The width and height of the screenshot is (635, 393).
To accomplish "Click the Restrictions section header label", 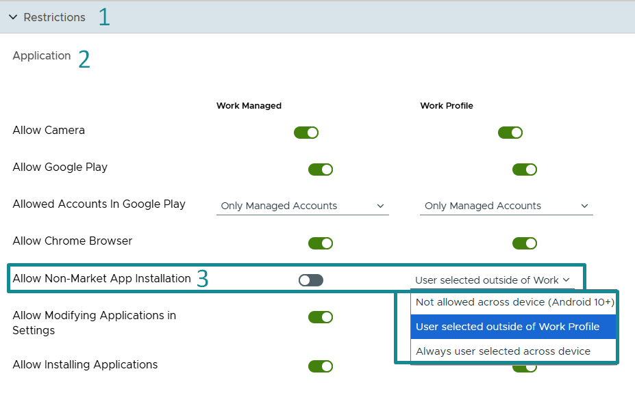I will [x=54, y=17].
